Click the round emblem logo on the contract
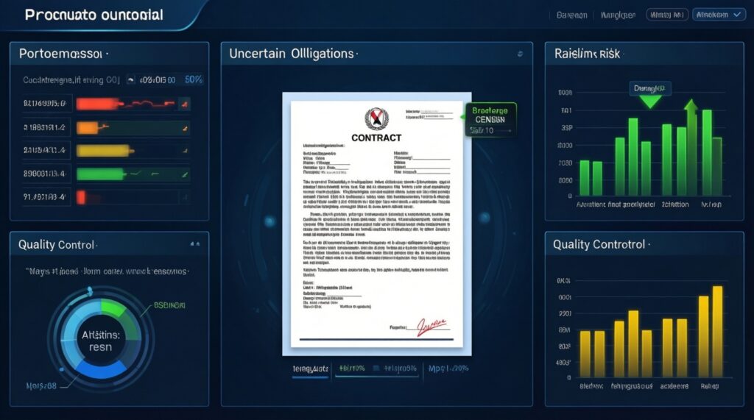Screen dimensions: 754x420 coord(376,118)
